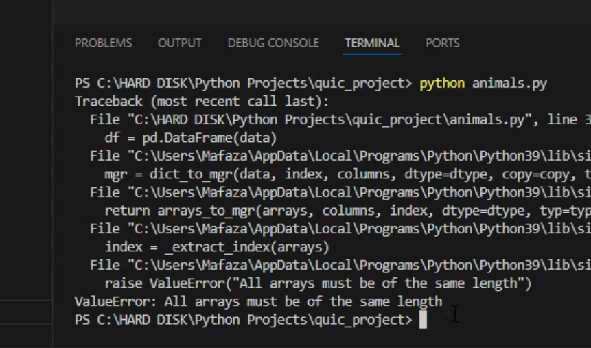This screenshot has width=591, height=348.
Task: Click the 'mgr = dict_to_mgr(data, index' line
Action: tap(347, 174)
